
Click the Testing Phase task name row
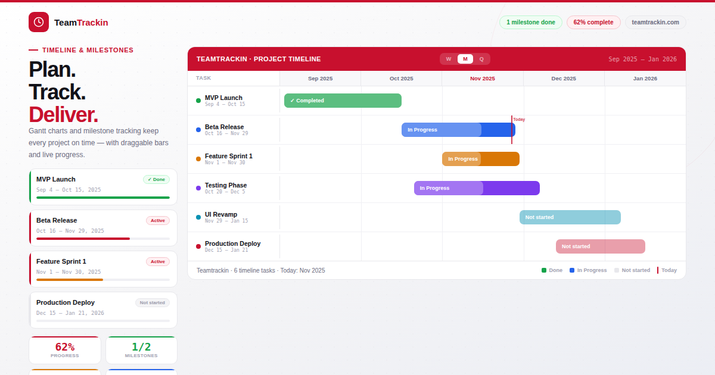click(x=234, y=188)
